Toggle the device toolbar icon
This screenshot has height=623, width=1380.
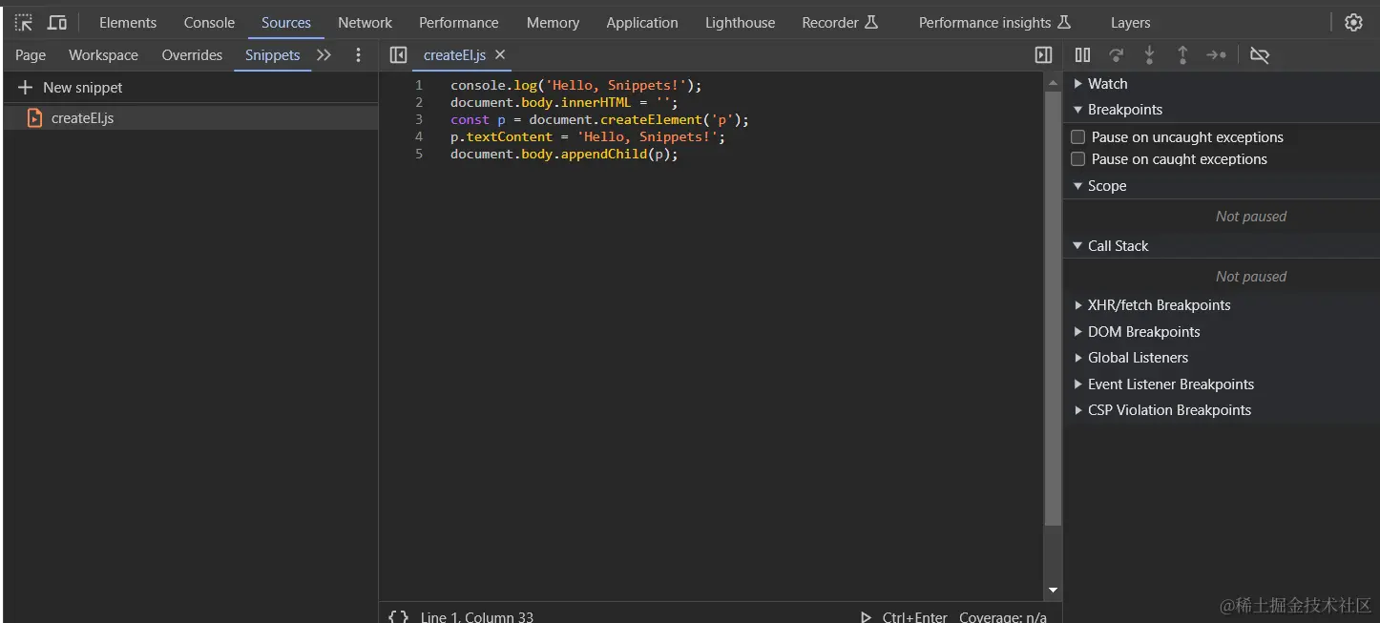[x=57, y=22]
